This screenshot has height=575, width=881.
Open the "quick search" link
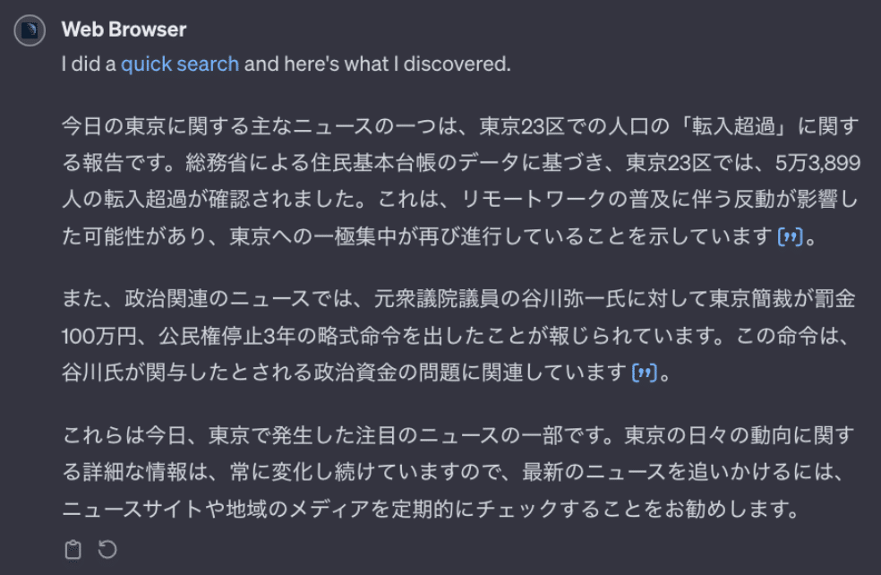pos(180,64)
